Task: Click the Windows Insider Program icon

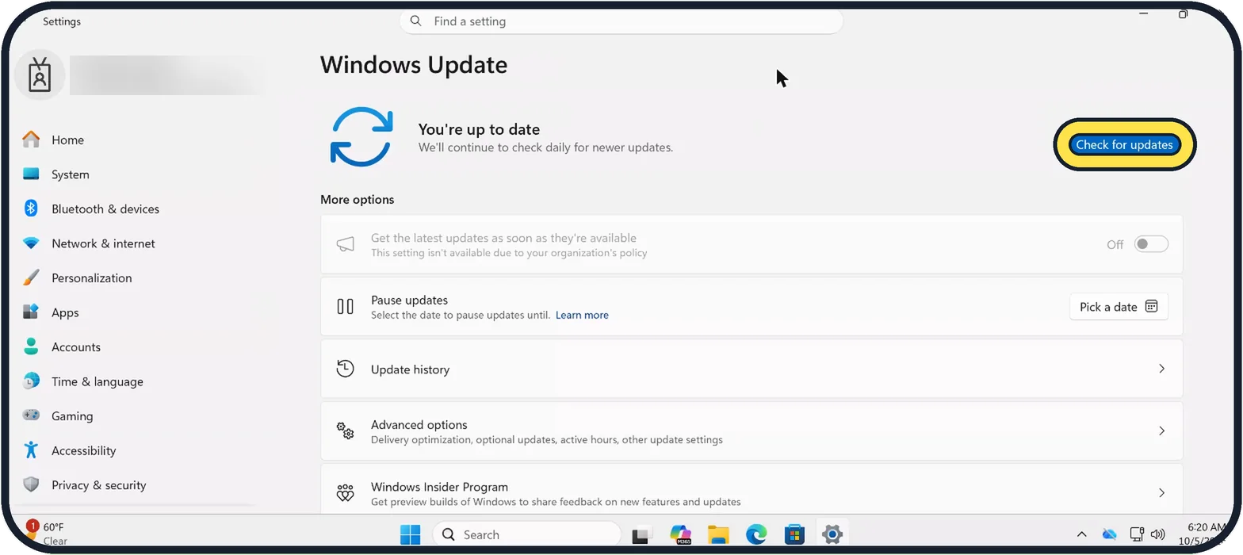Action: [x=345, y=493]
